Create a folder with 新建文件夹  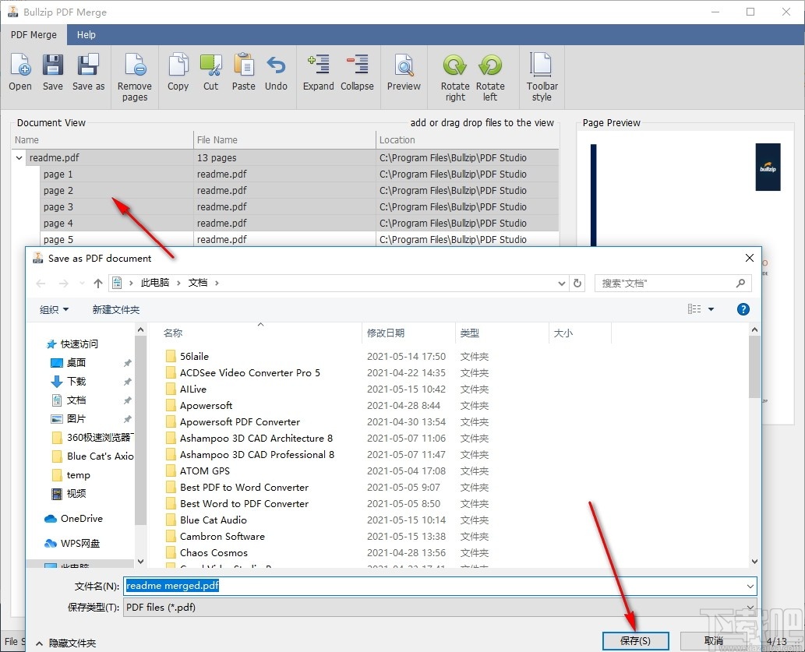click(x=115, y=309)
